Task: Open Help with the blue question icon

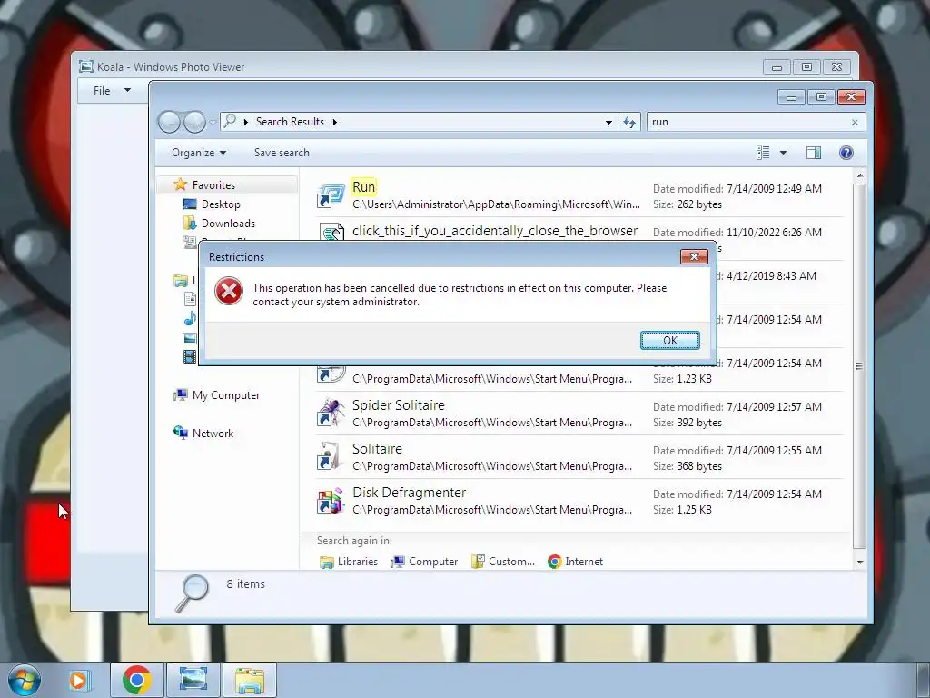Action: pos(846,153)
